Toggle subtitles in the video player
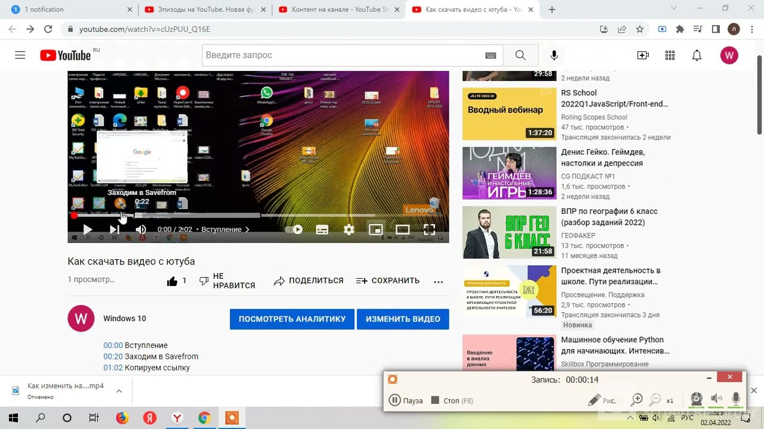764x429 pixels. (322, 229)
